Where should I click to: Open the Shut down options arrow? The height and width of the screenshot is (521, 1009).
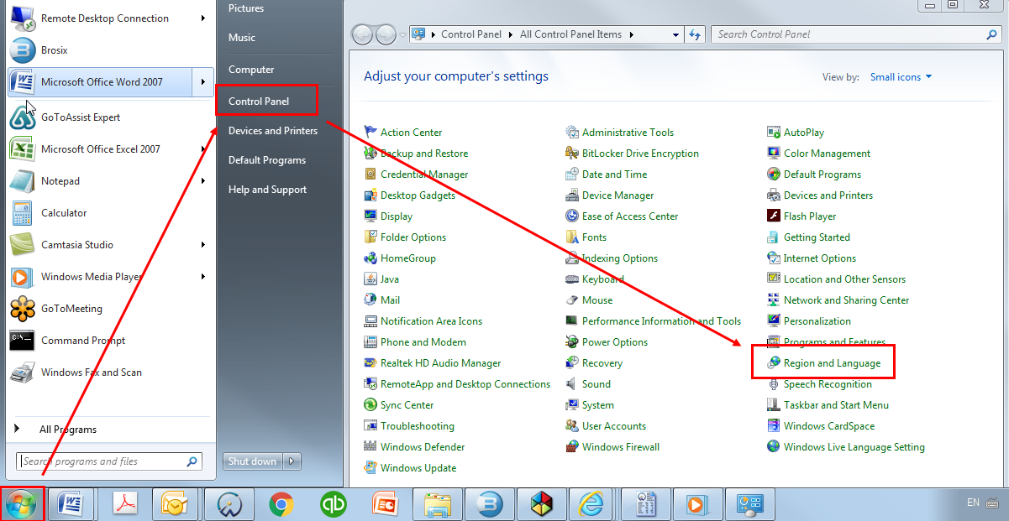[292, 461]
